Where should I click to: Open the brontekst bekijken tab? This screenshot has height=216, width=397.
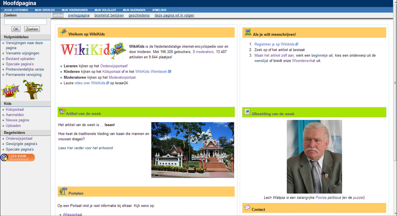tap(109, 15)
